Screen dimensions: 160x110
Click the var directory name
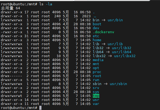96,104
